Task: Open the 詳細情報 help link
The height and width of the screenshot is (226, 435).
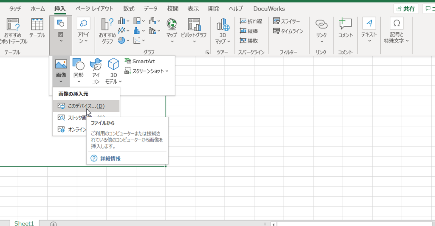Action: pyautogui.click(x=110, y=158)
